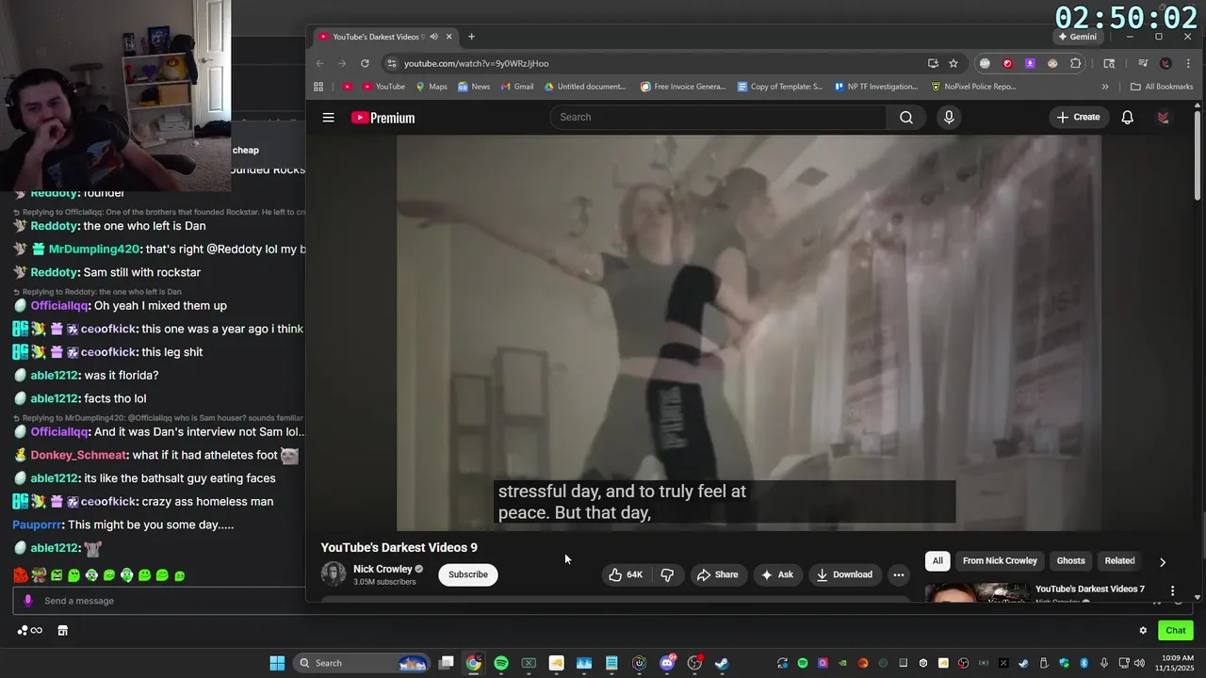The width and height of the screenshot is (1206, 678).
Task: Open the All Bookmarks folder
Action: pyautogui.click(x=1162, y=87)
